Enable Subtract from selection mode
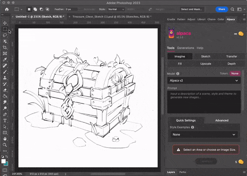 [41, 9]
